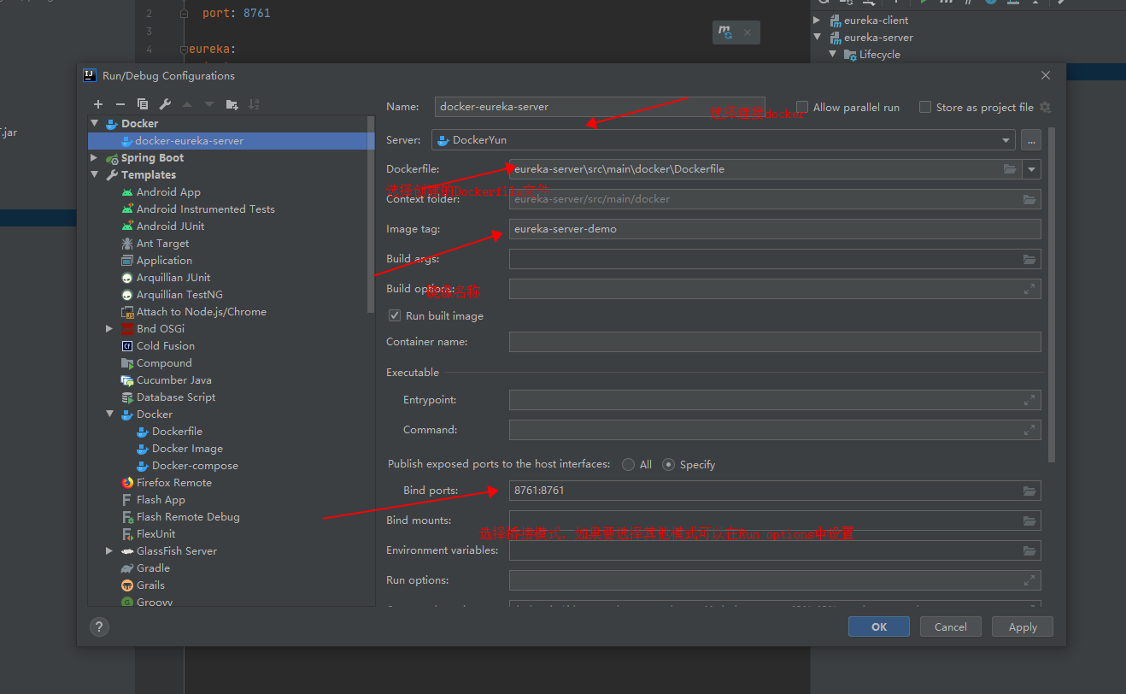Create new folder icon in toolbar
1126x694 pixels.
[x=232, y=104]
